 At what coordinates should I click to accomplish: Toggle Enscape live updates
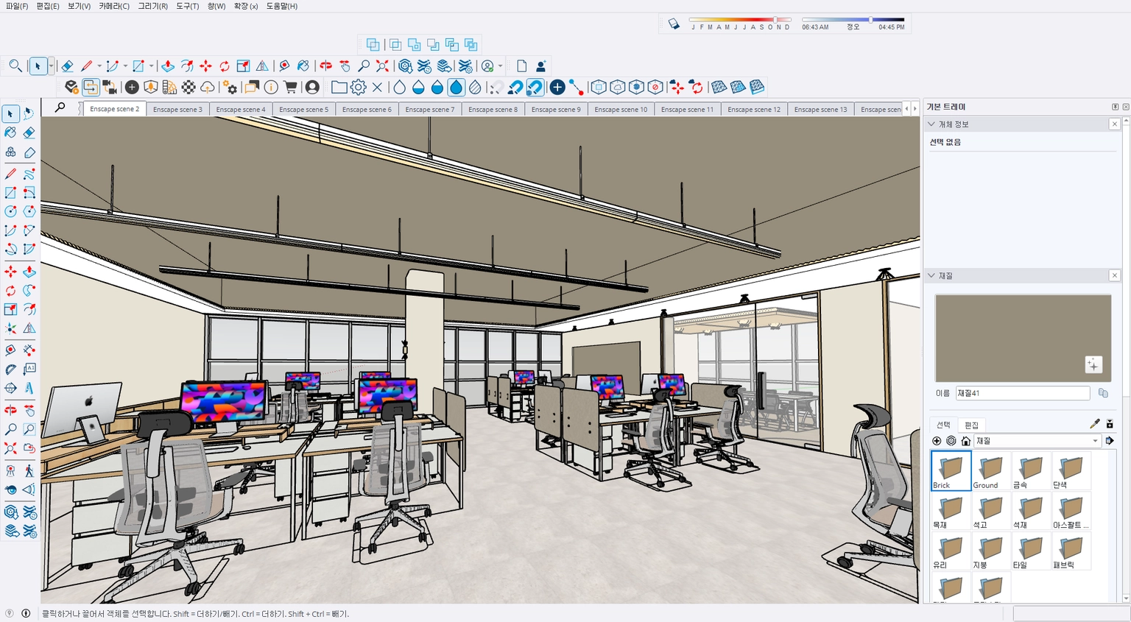[x=92, y=87]
